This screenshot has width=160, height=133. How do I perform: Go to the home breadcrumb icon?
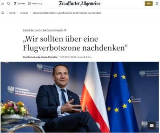(2, 13)
